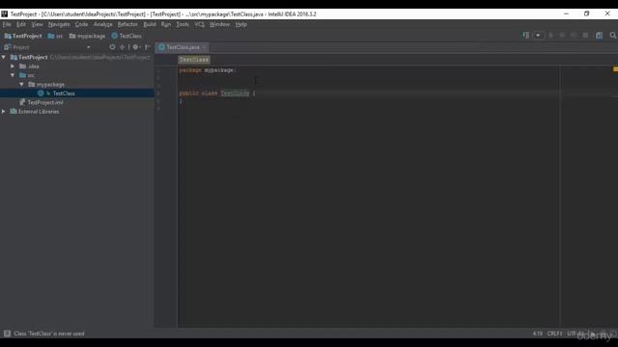Click the TestClass breadcrumb in navigation bar

click(126, 36)
